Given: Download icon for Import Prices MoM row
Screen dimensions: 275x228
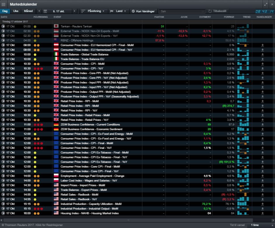Looking at the screenshot, I should click(262, 185).
